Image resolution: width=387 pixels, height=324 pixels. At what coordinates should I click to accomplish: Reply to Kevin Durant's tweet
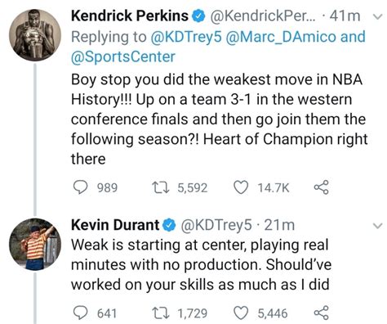click(81, 313)
